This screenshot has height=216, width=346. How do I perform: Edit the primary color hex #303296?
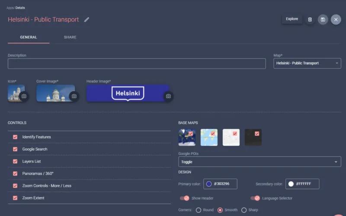pyautogui.click(x=221, y=184)
